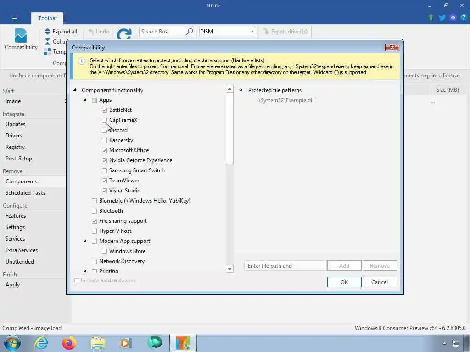Open the hamburger menu icon
Screen dimensions: 470x352
(x=14, y=18)
